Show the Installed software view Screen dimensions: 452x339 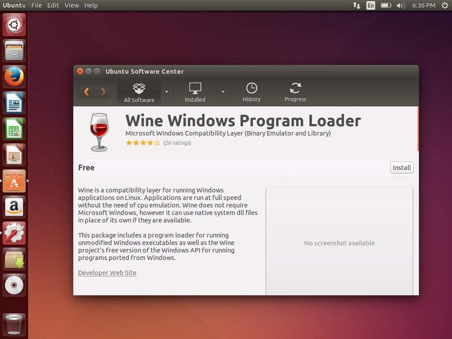click(x=195, y=93)
